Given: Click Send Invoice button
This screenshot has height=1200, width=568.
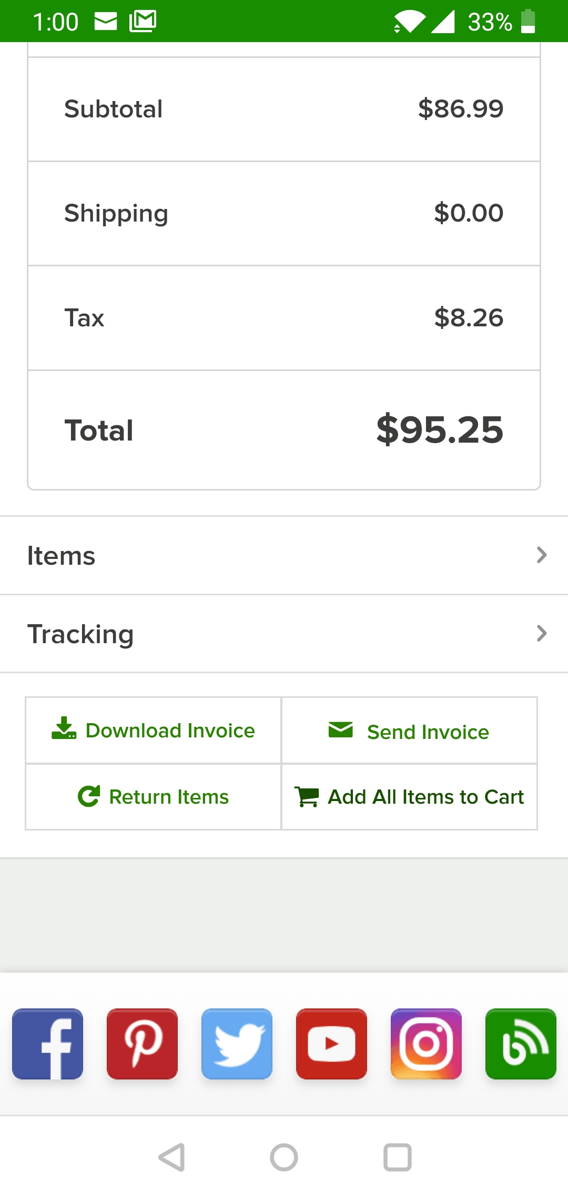Looking at the screenshot, I should (410, 731).
